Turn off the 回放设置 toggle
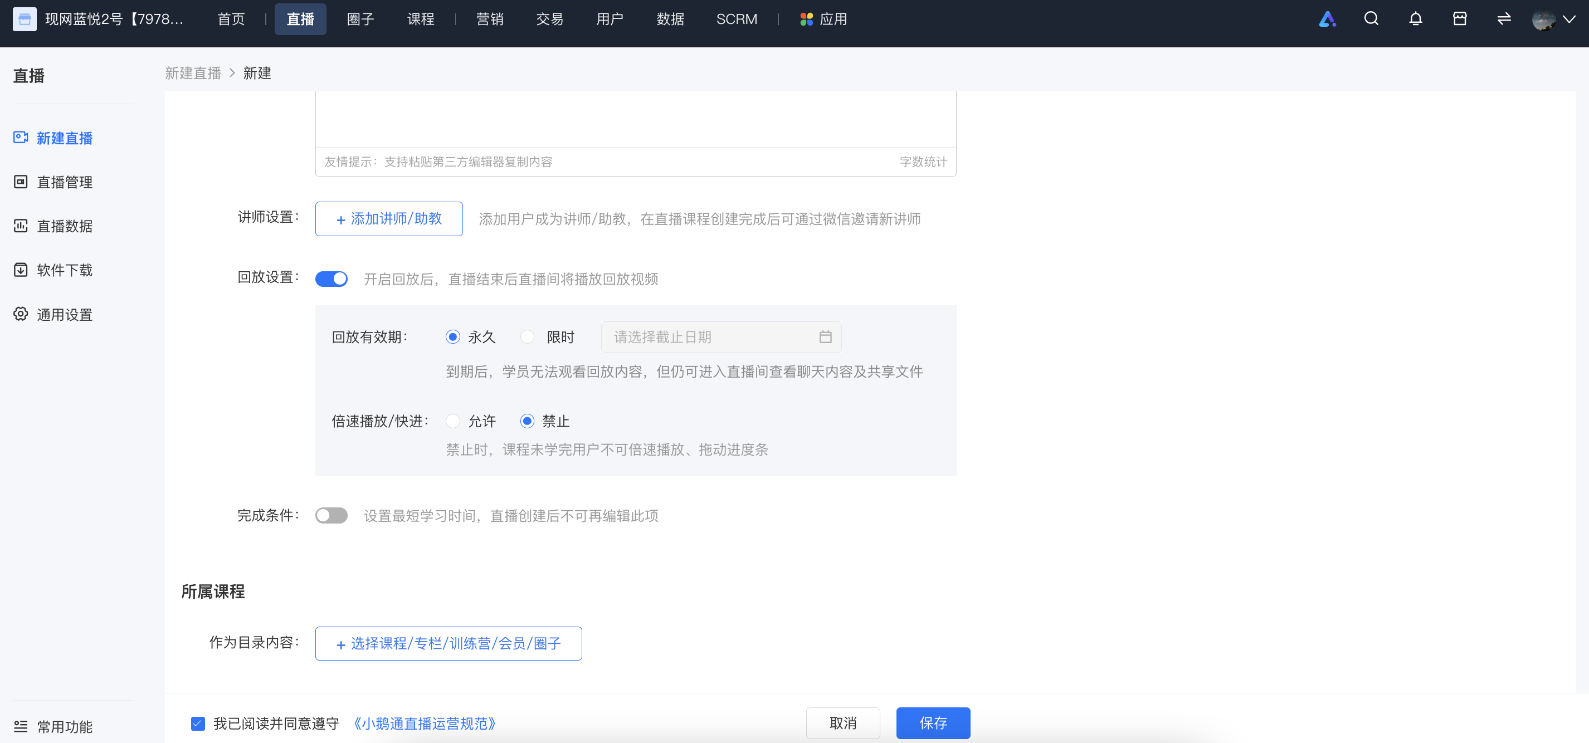 [332, 278]
